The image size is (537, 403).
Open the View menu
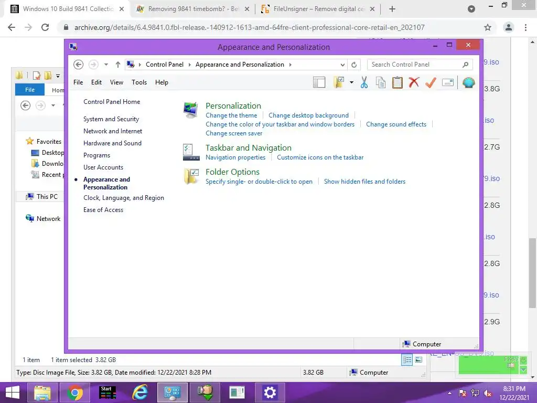coord(116,82)
